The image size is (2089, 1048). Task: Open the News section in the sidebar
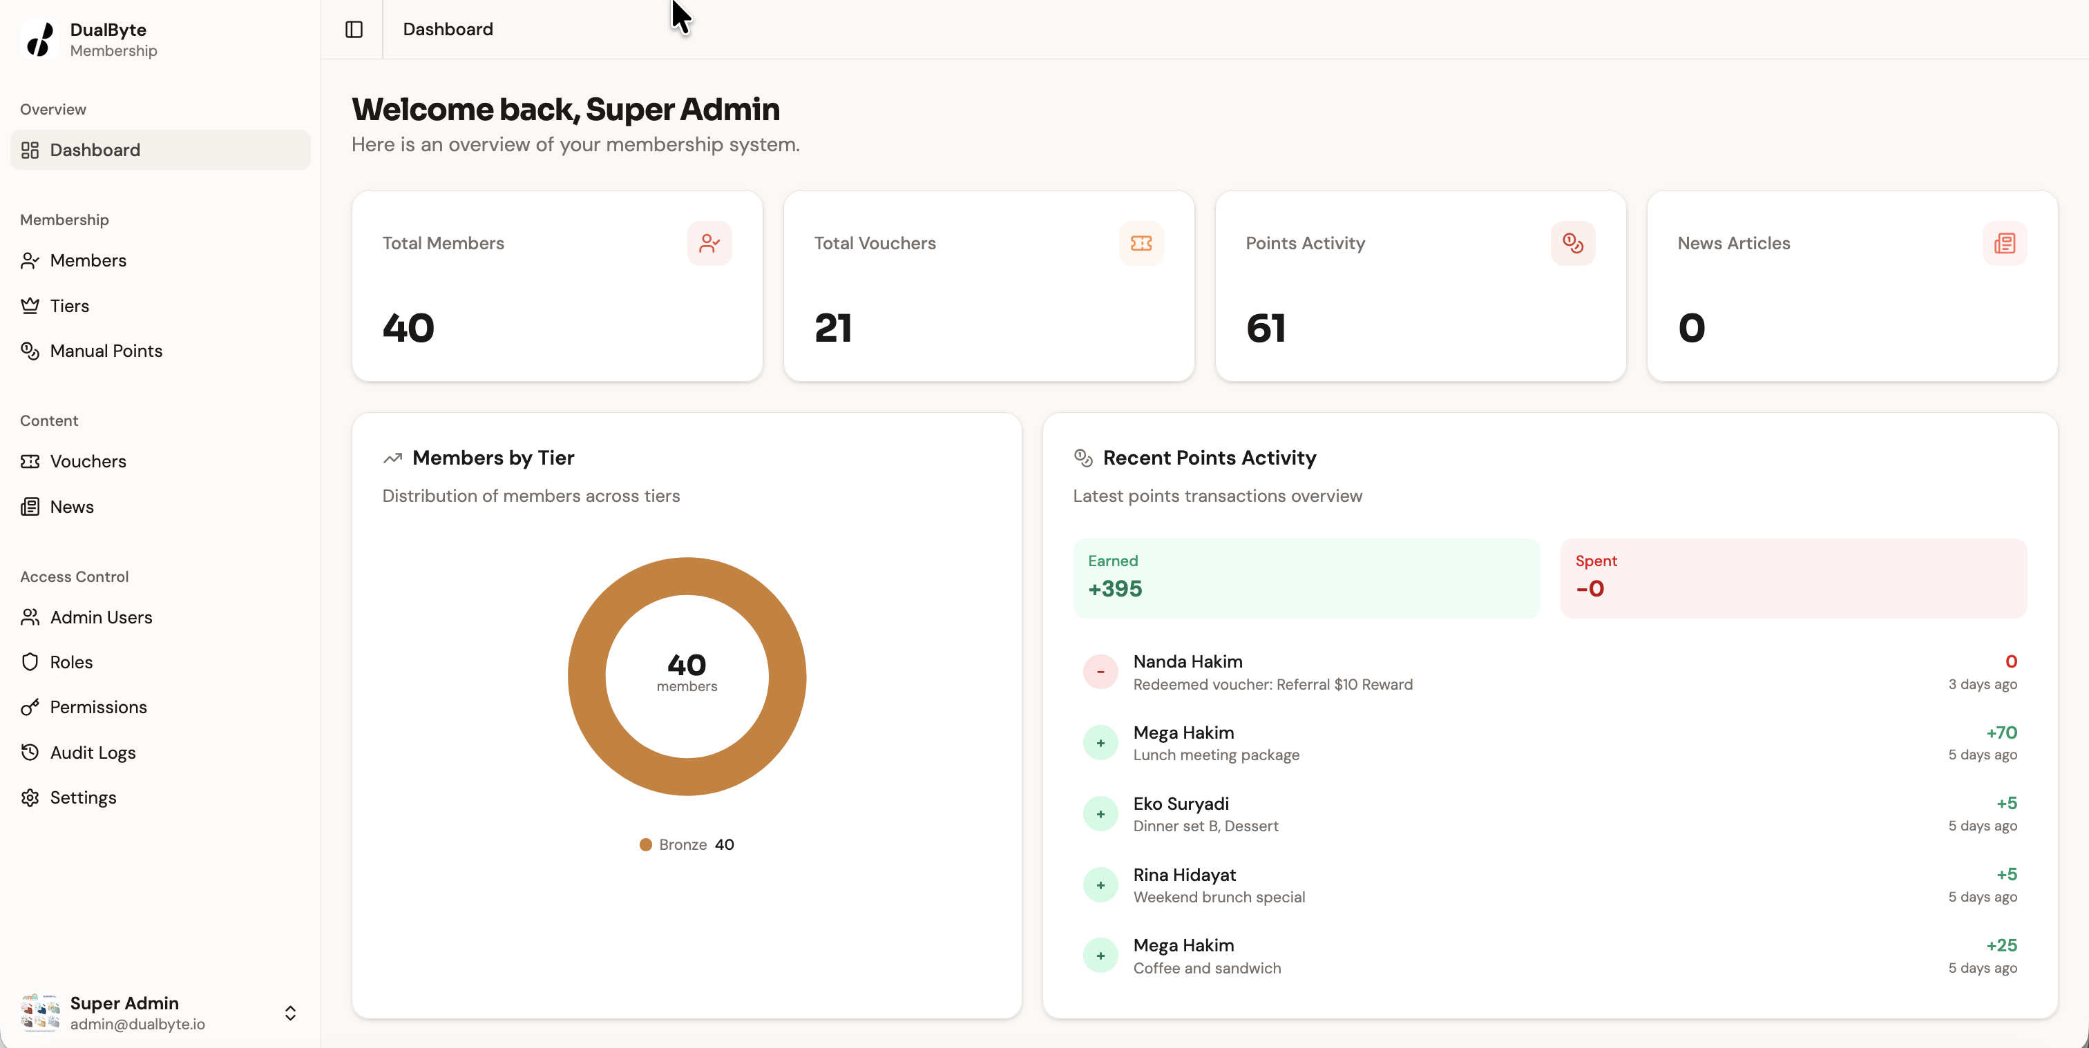[x=71, y=507]
